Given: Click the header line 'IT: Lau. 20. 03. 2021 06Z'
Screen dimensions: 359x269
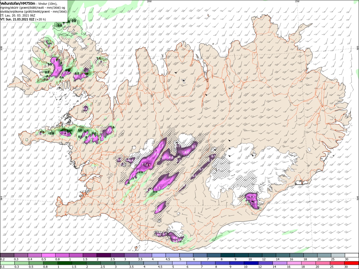Looking at the screenshot, I should pyautogui.click(x=17, y=15).
